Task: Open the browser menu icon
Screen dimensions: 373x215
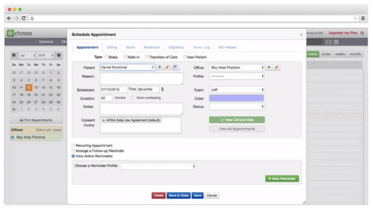Action: click(363, 18)
